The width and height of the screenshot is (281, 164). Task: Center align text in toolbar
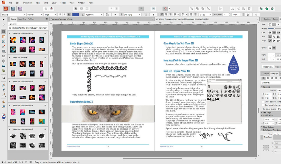pos(166,15)
